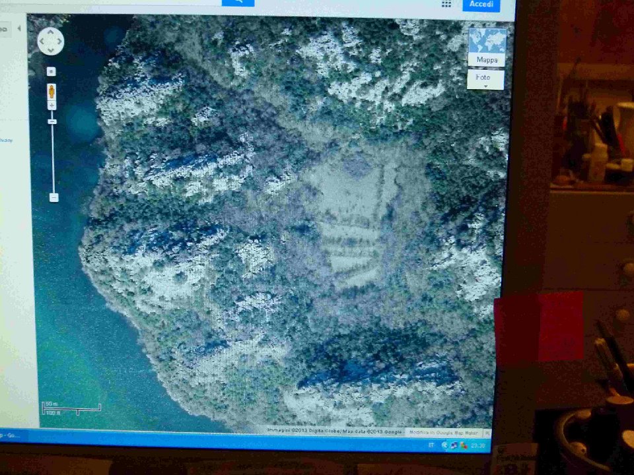Click the Privacy link in side panel
Viewport: 634px width, 475px height.
pos(6,141)
